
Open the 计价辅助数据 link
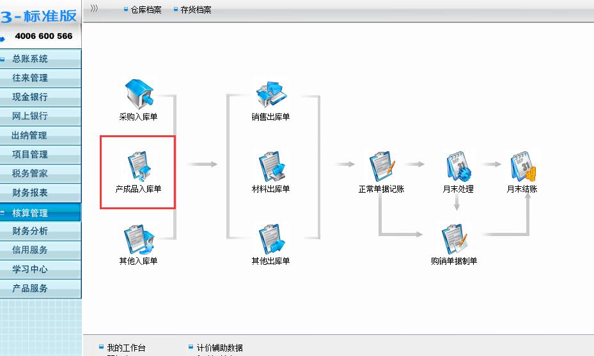(220, 348)
